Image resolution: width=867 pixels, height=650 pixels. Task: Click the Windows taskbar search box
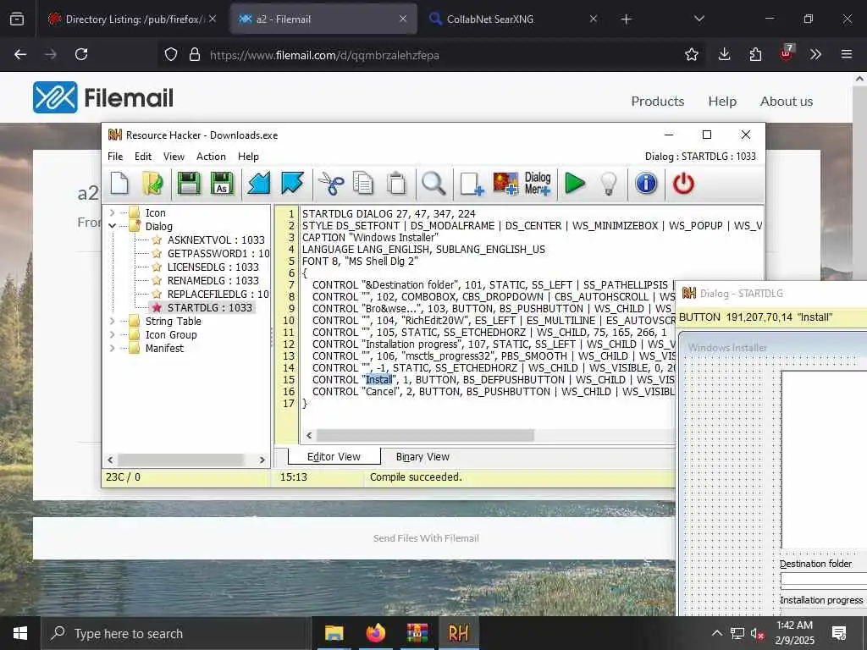coord(176,633)
